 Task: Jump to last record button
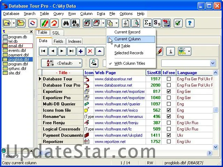point(71,51)
